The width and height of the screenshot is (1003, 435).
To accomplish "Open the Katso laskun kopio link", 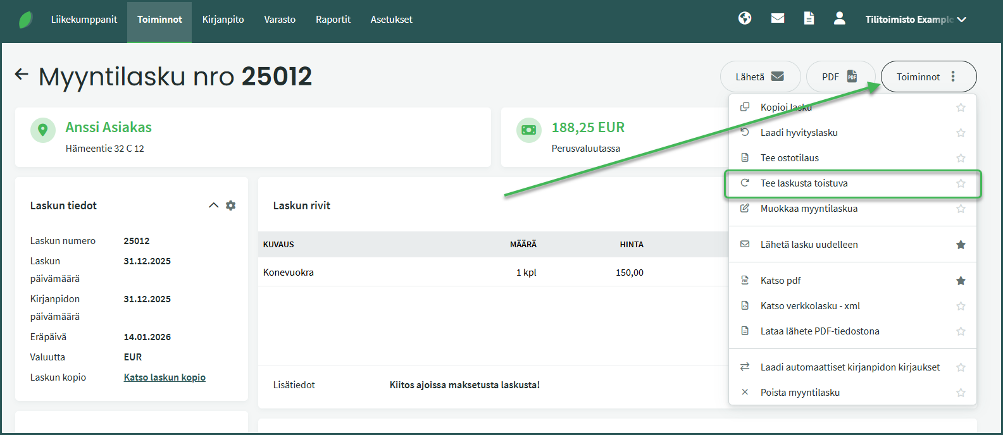I will pyautogui.click(x=165, y=377).
